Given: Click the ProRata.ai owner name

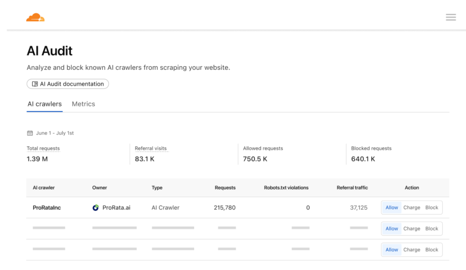Looking at the screenshot, I should [116, 207].
